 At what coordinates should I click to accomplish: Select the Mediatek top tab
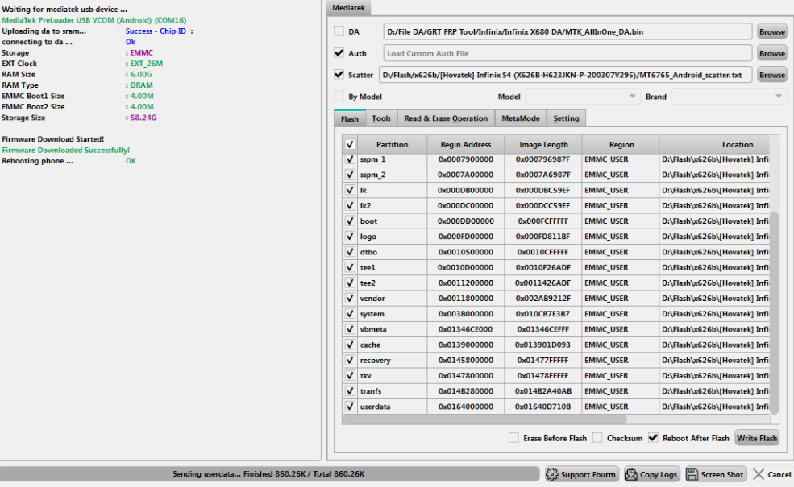click(x=348, y=7)
